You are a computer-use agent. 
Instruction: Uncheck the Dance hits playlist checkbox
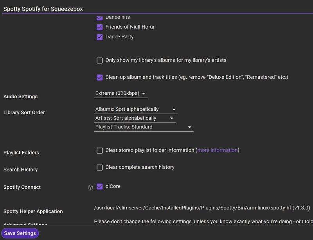(x=99, y=18)
